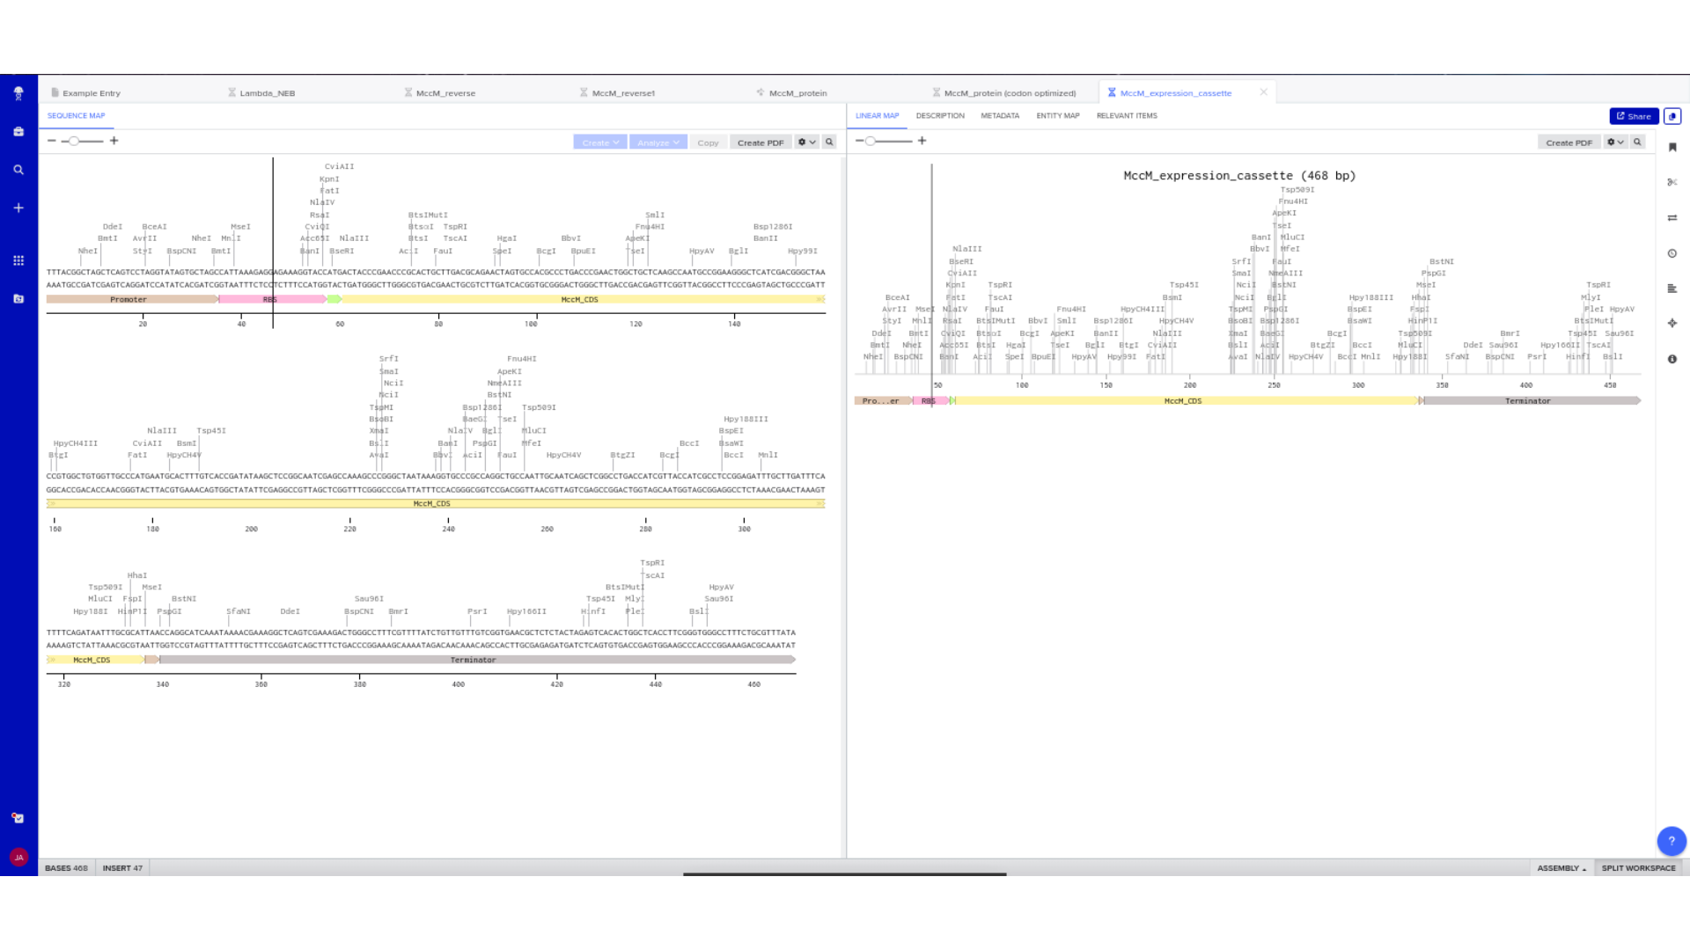Click Create PDF in the sequence map
This screenshot has width=1690, height=950.
point(760,142)
